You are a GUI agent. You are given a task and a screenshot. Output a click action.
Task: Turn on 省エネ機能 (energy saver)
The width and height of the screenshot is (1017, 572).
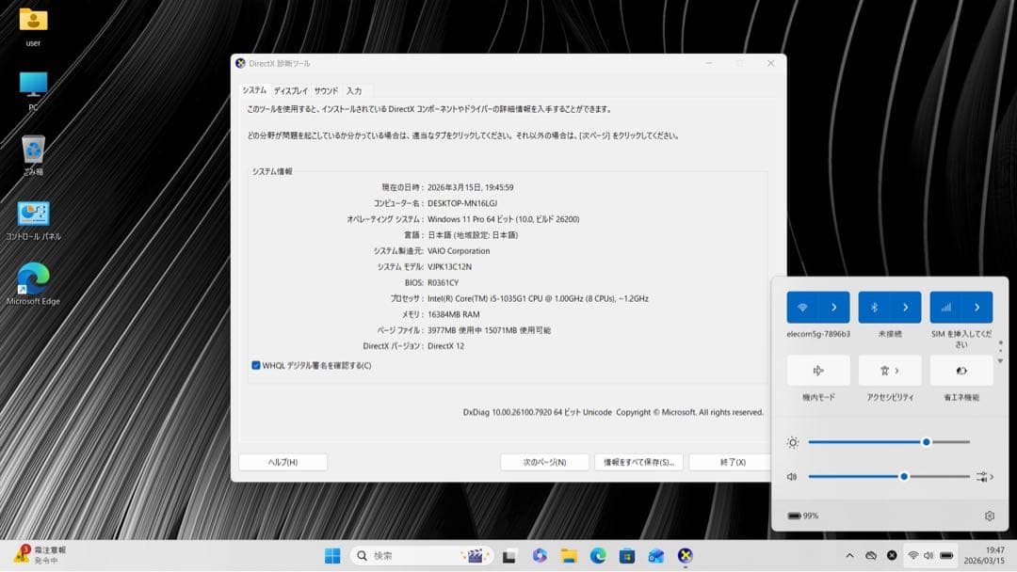(x=960, y=370)
